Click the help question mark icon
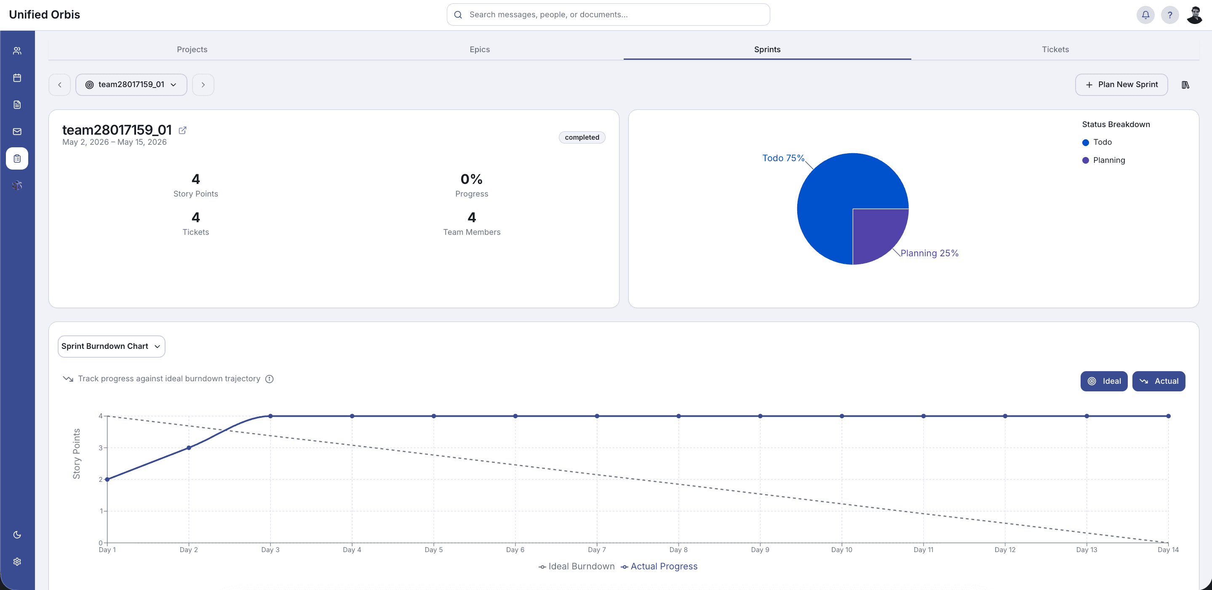The image size is (1212, 590). coord(1169,15)
